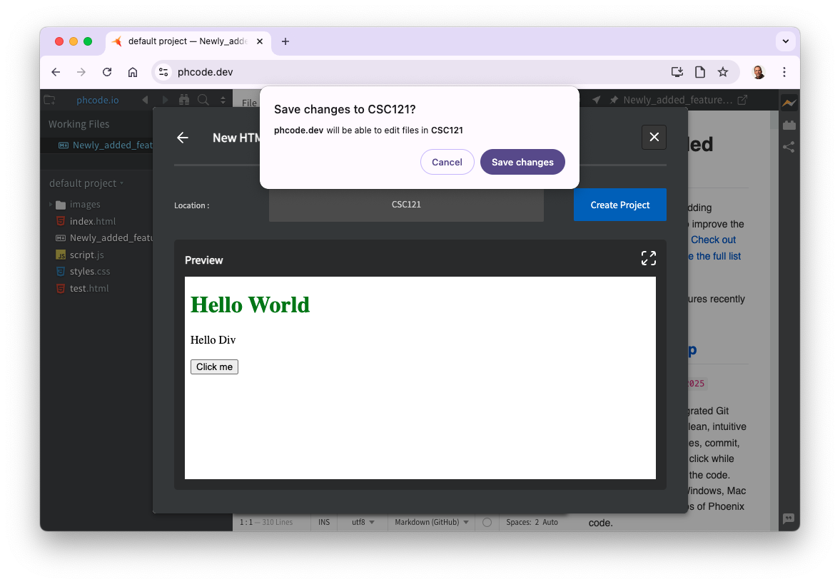Click the lint status circle in status bar
Viewport: 840px width, 584px height.
486,521
